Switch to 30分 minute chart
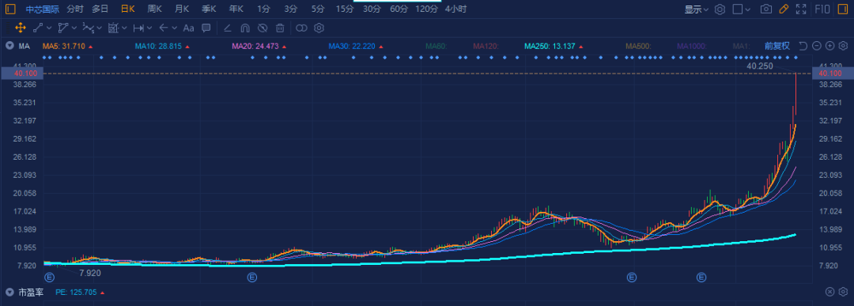Image resolution: width=854 pixels, height=306 pixels. [x=372, y=9]
